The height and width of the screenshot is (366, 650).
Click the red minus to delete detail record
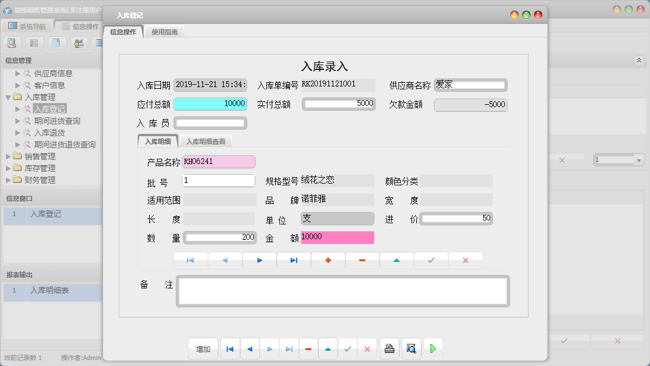coord(362,259)
